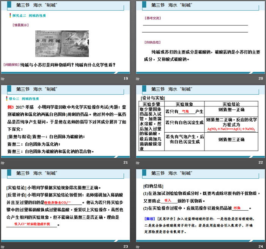Click the animation star icon under slide 23
Viewport: 266px width, 249px height.
pos(3,247)
